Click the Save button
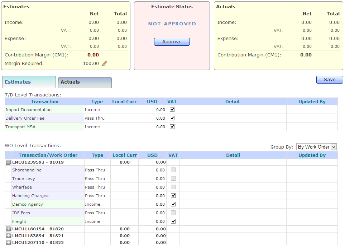The image size is (345, 245). (329, 79)
